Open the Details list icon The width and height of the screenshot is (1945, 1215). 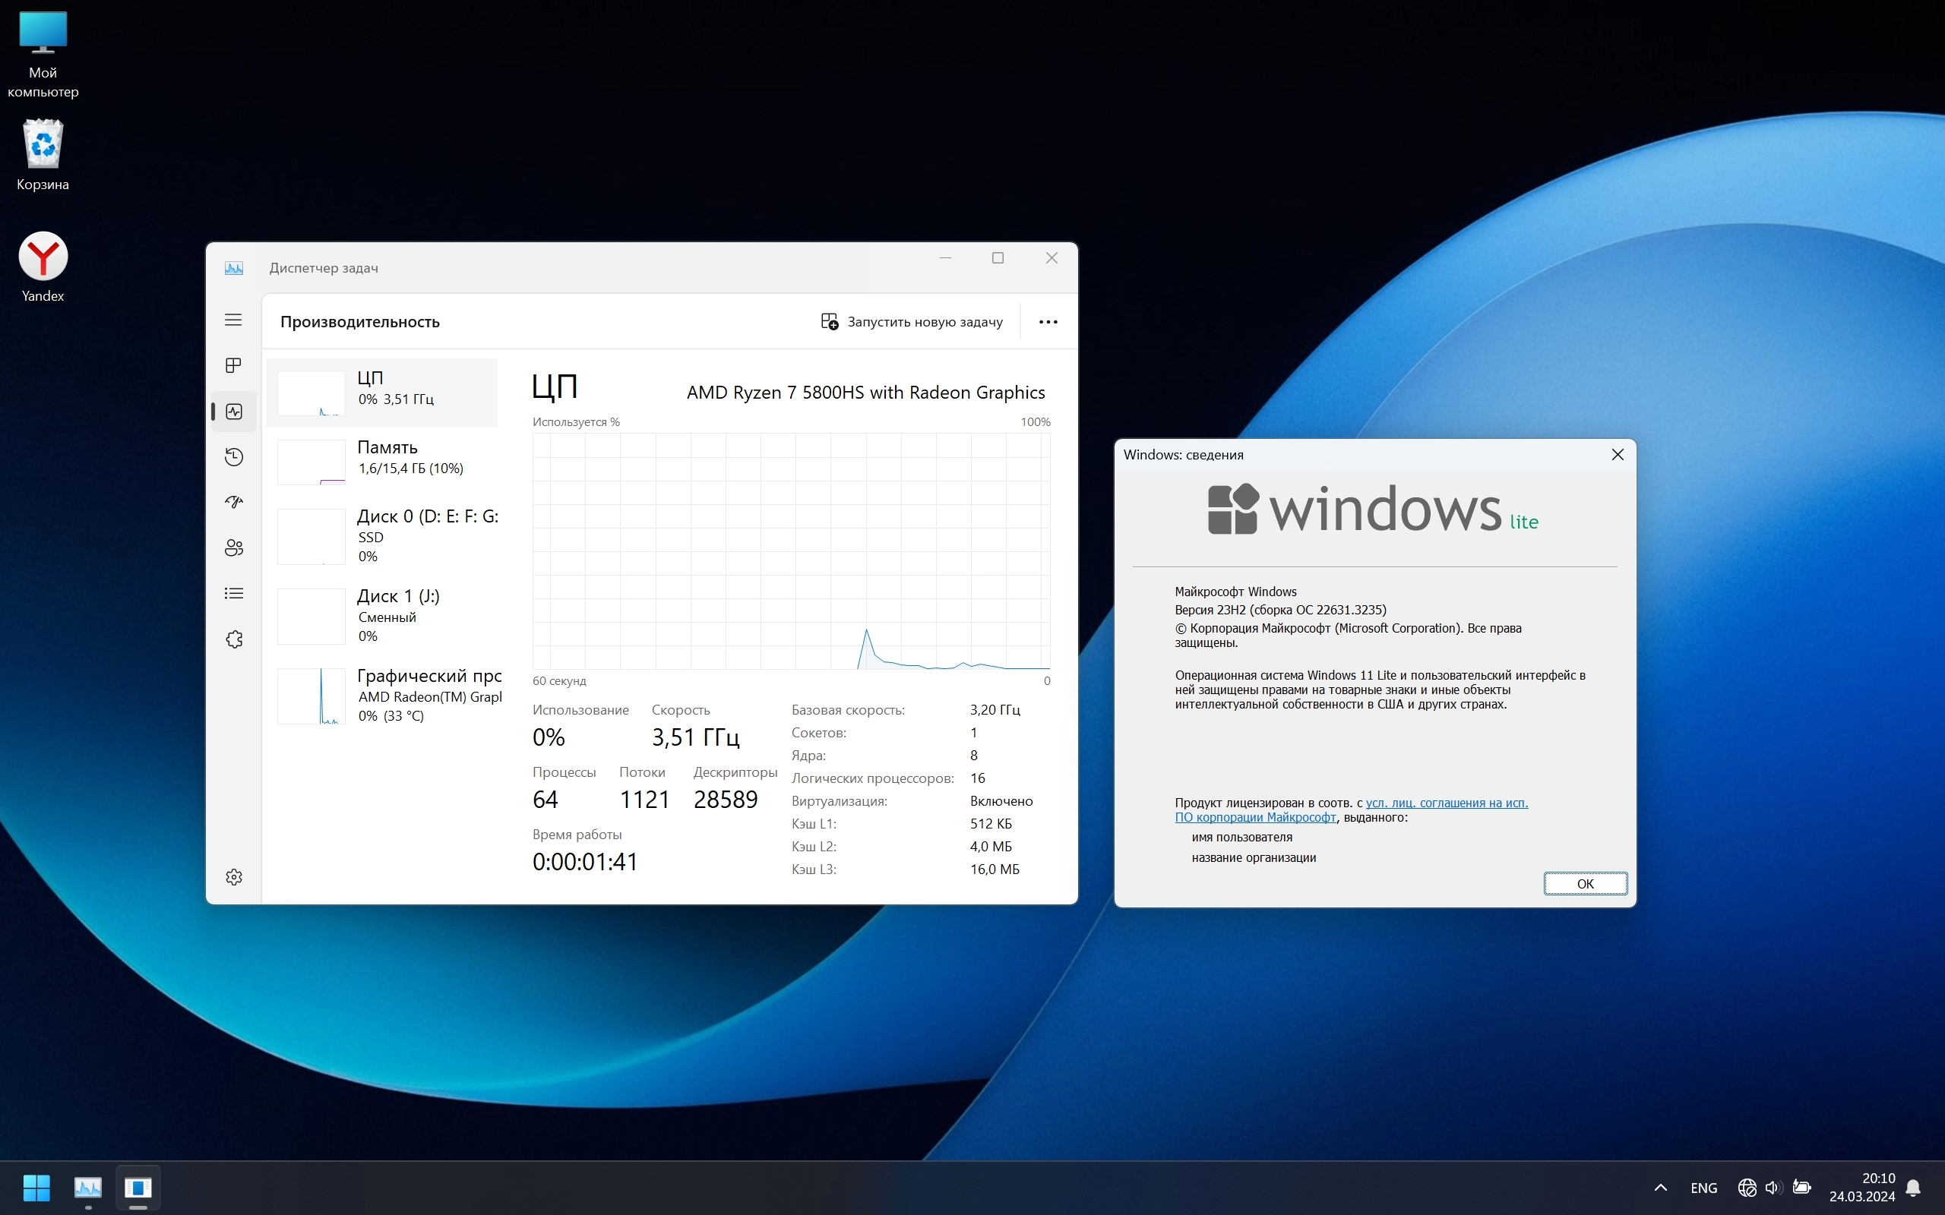tap(233, 594)
